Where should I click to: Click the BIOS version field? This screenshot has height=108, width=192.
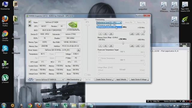(x=52, y=30)
